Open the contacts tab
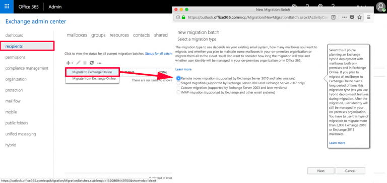Viewport: 387px width, 183px height. pyautogui.click(x=142, y=35)
